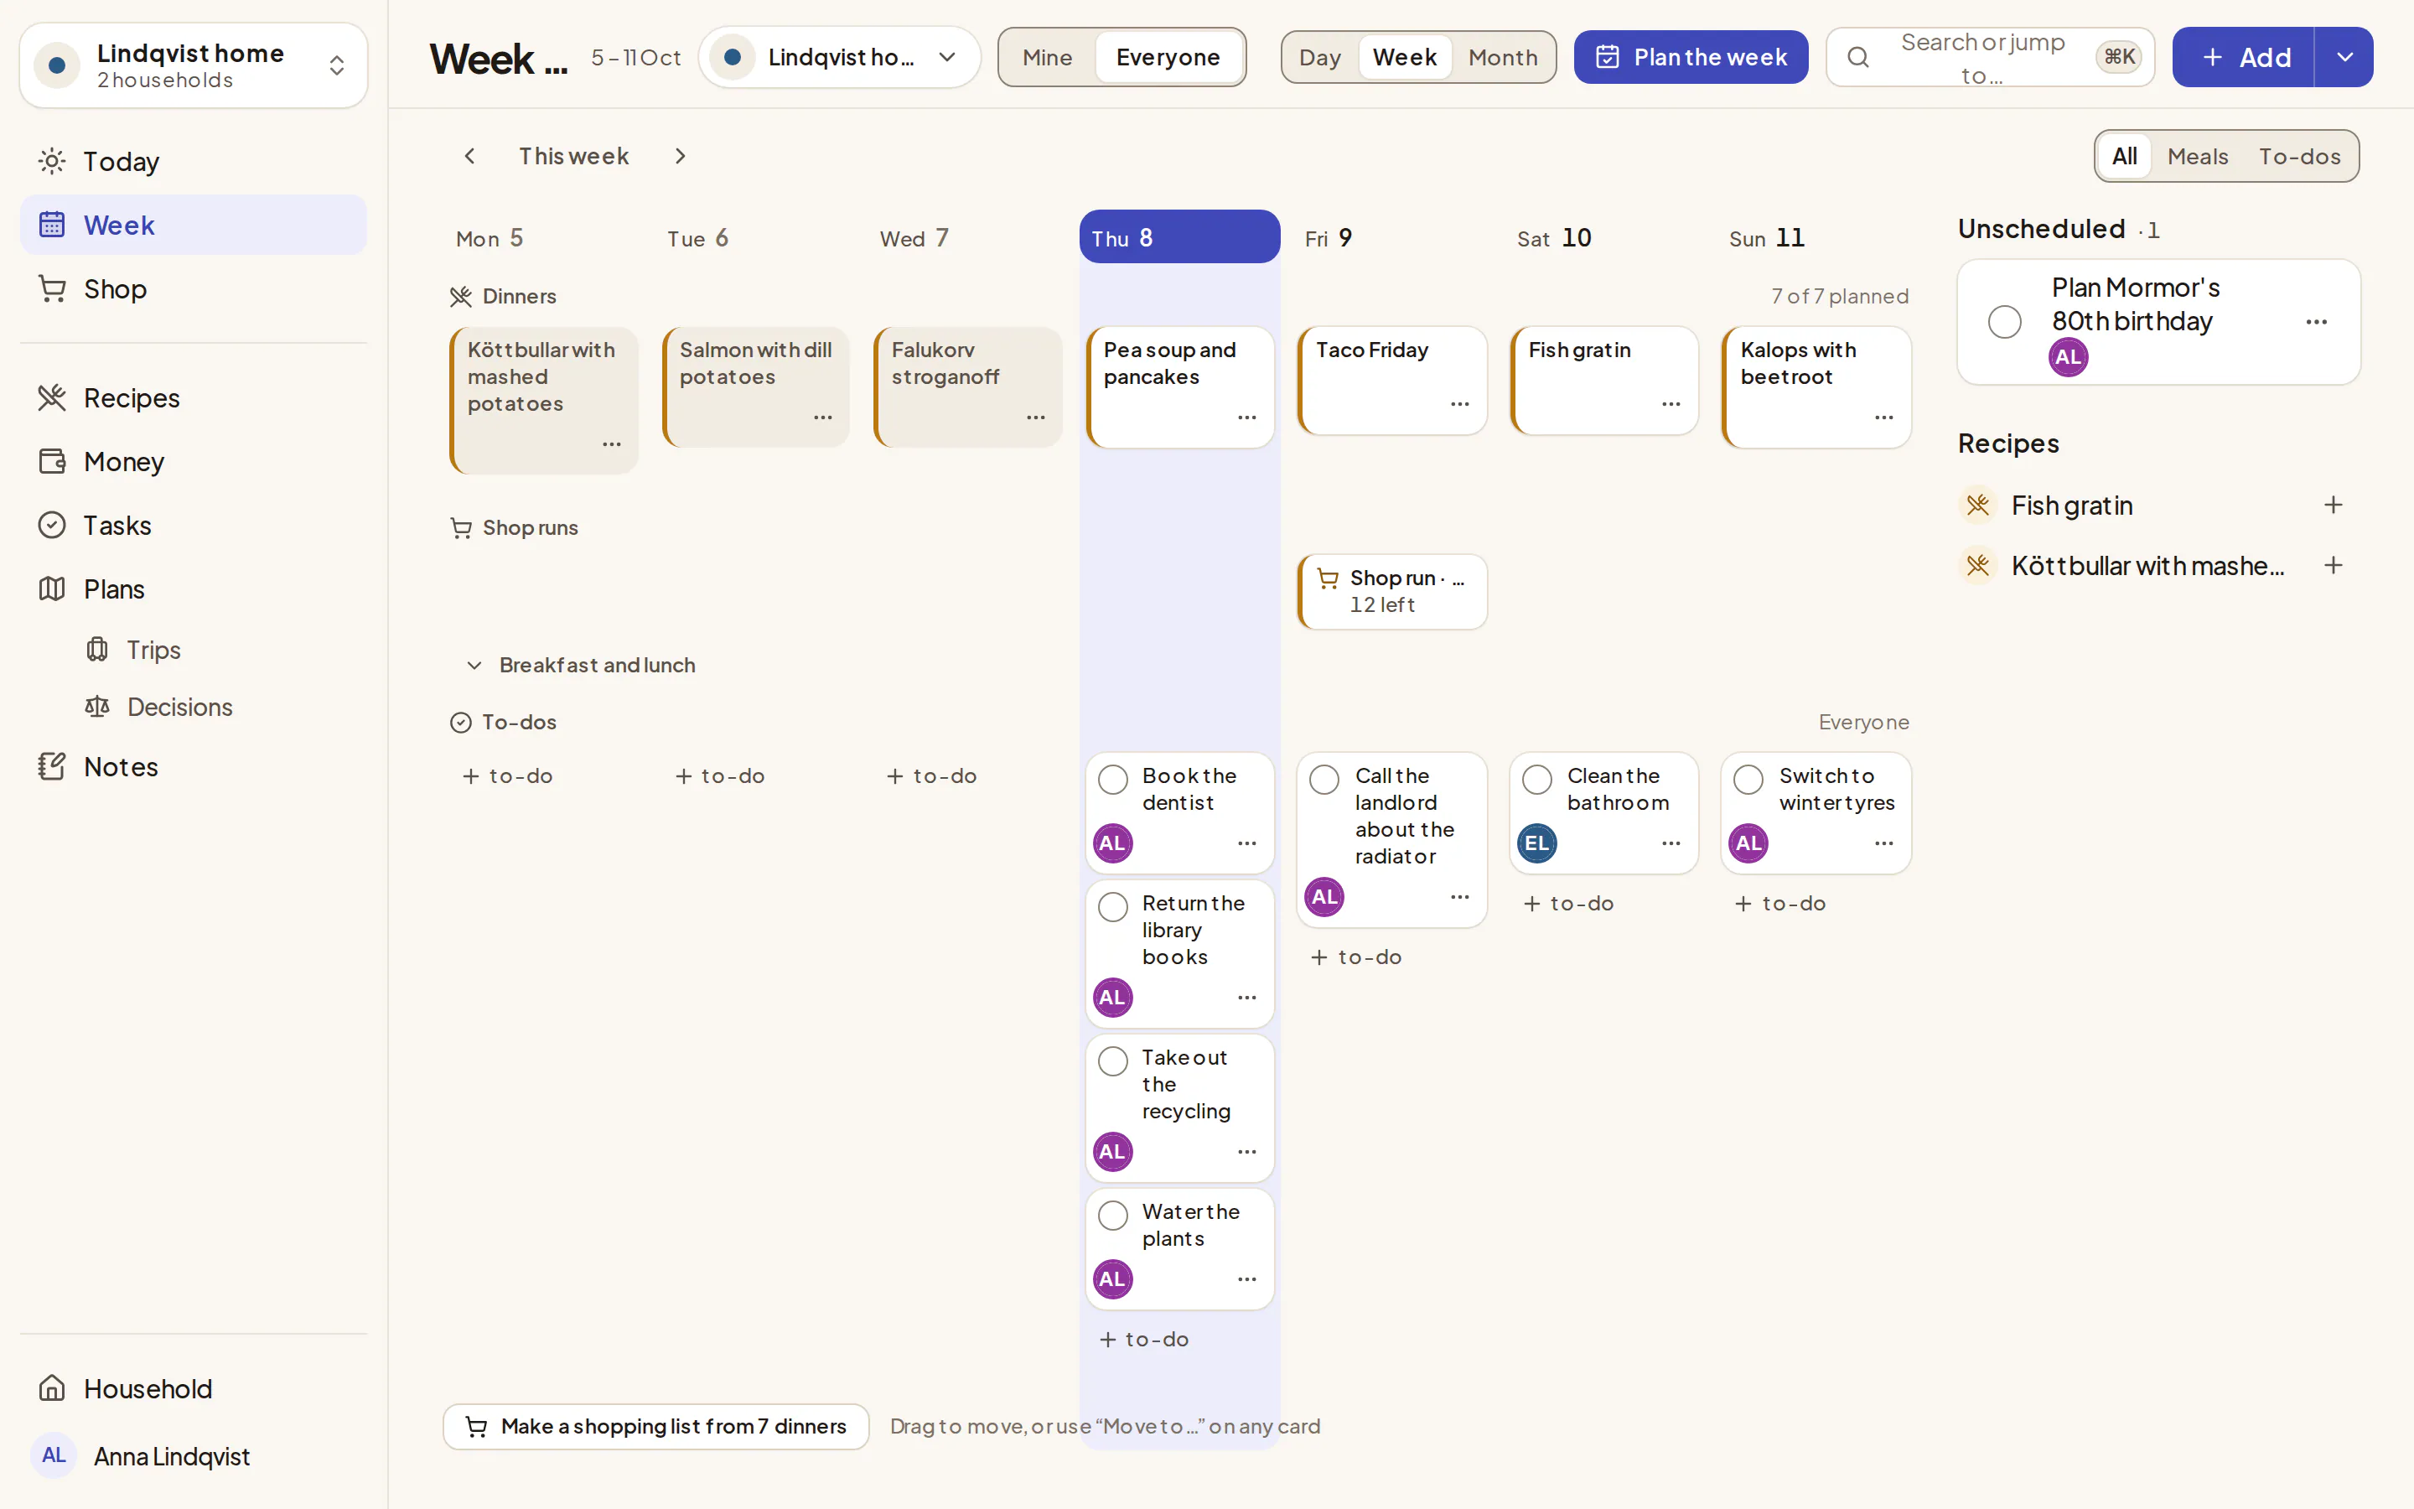This screenshot has width=2414, height=1509.
Task: Add Köttbullar with mashed potatoes recipe
Action: pyautogui.click(x=2334, y=566)
